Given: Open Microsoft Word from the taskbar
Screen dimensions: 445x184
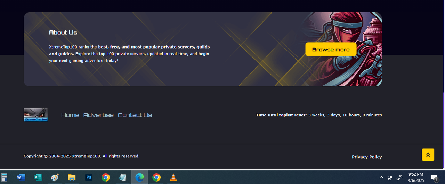Looking at the screenshot, I should (x=21, y=177).
